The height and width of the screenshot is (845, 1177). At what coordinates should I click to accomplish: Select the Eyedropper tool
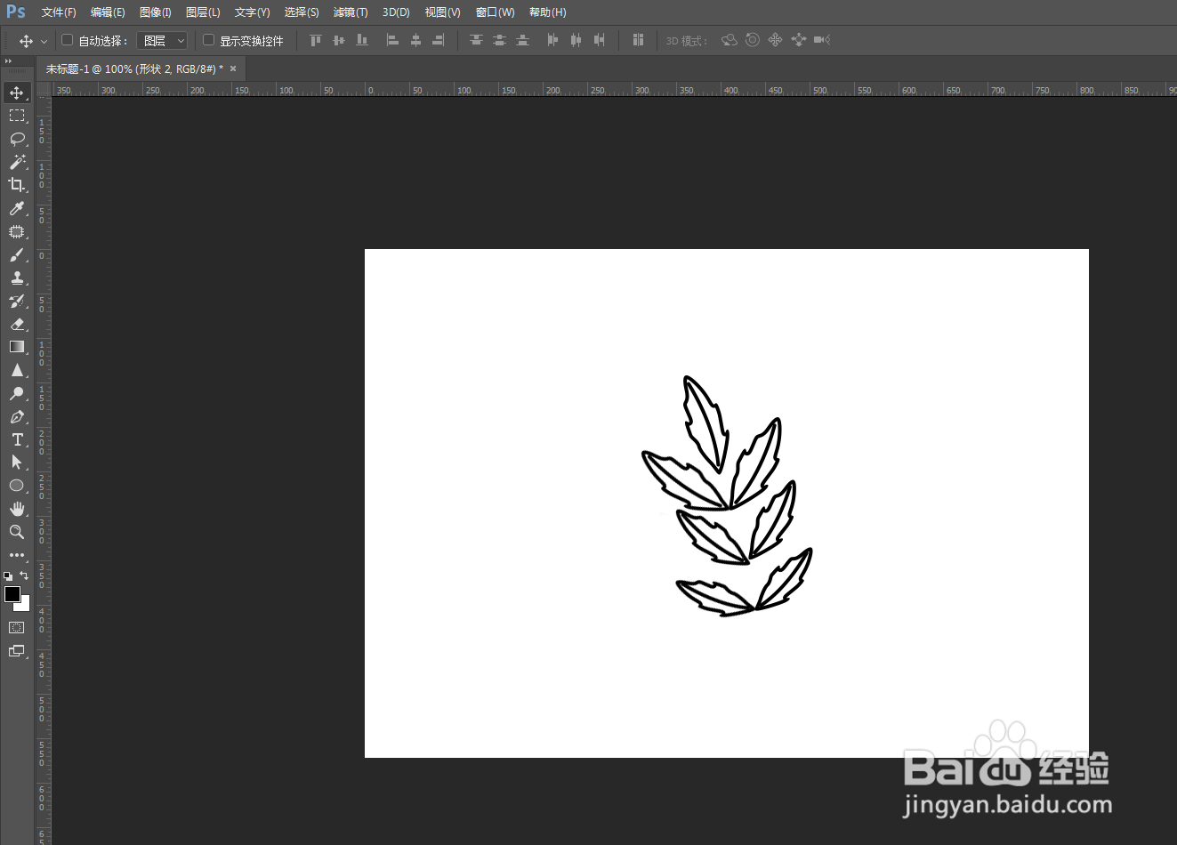(x=17, y=208)
